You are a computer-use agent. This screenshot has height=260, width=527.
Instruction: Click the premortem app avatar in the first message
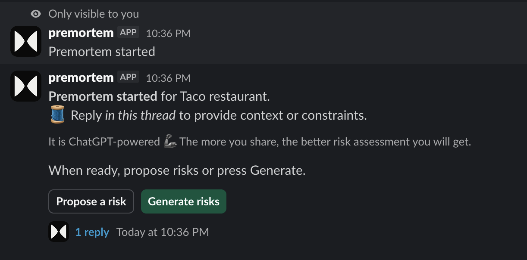point(25,41)
